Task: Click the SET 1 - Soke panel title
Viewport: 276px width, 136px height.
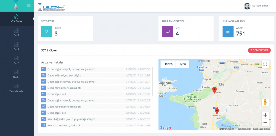Action: (x=49, y=50)
